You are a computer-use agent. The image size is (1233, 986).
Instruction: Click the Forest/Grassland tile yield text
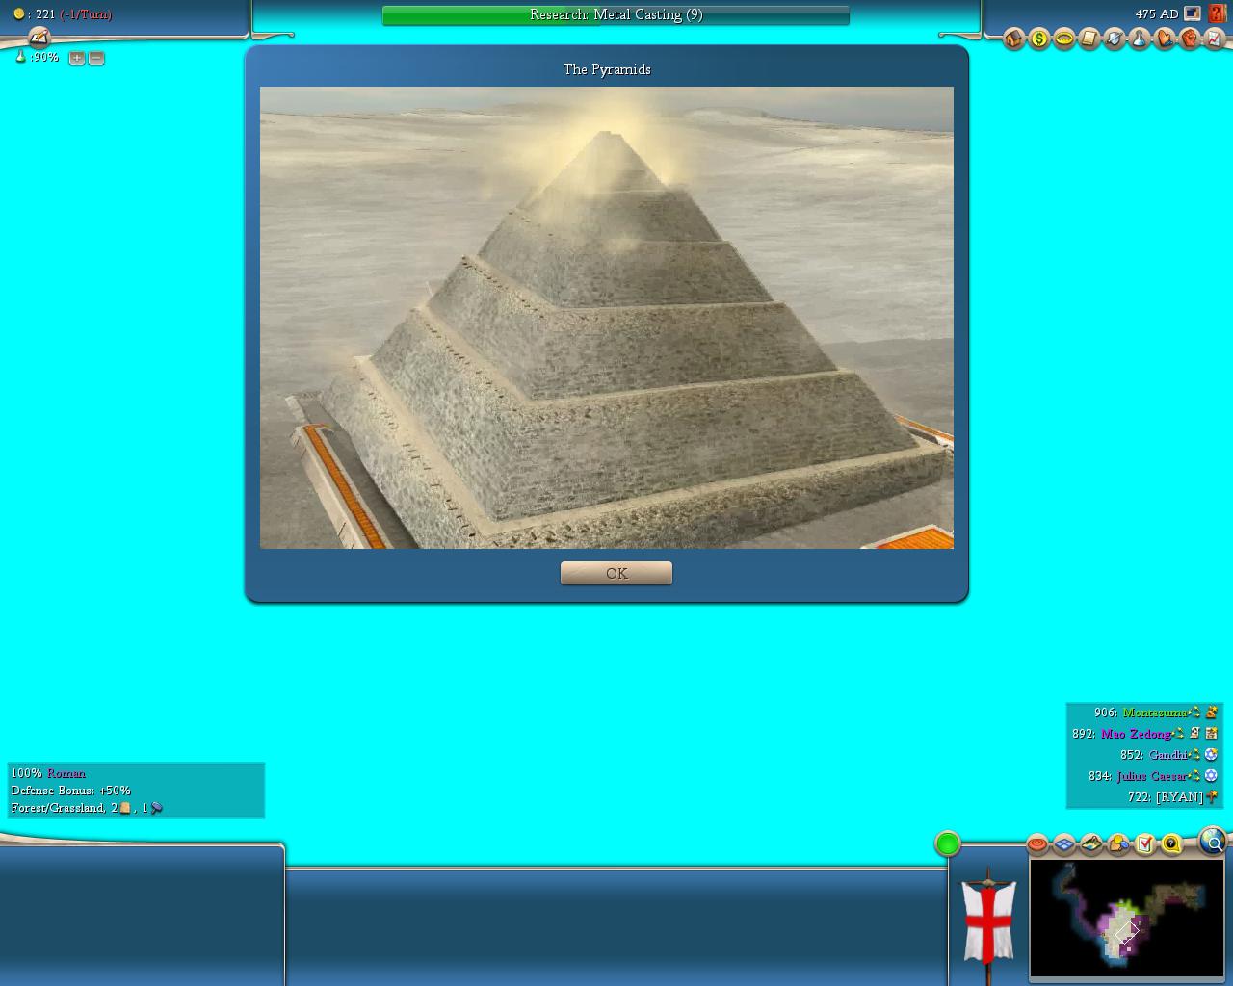87,808
